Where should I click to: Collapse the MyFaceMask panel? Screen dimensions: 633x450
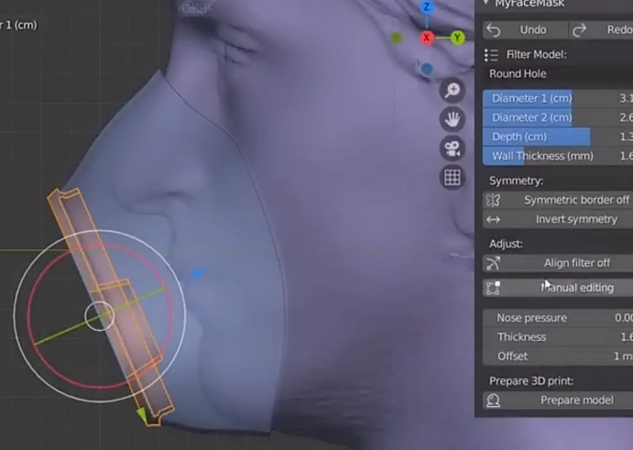point(486,4)
